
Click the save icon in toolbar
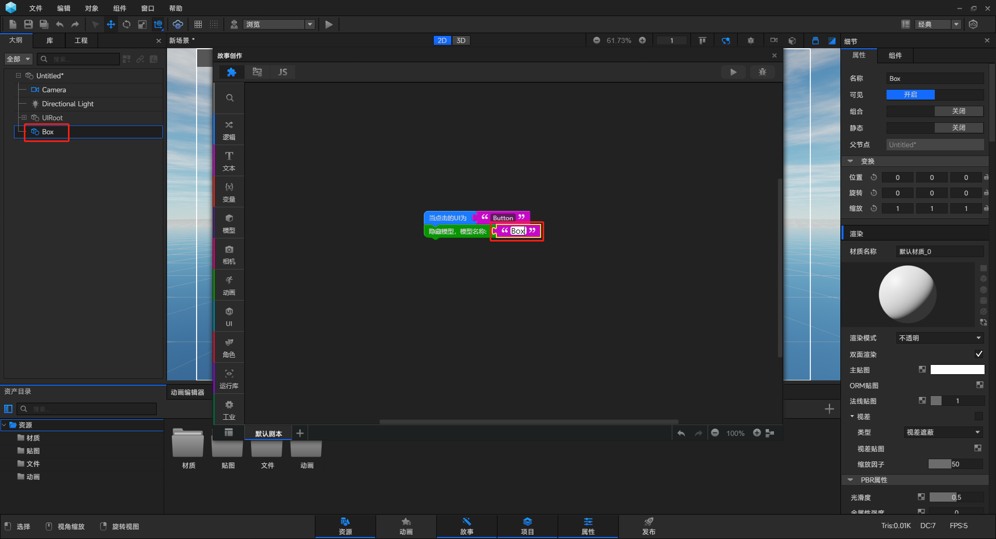pyautogui.click(x=29, y=24)
